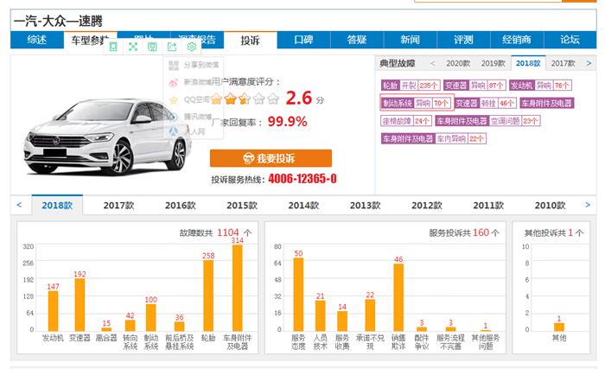Open the 评测 tab
Image resolution: width=605 pixels, height=369 pixels.
point(463,40)
